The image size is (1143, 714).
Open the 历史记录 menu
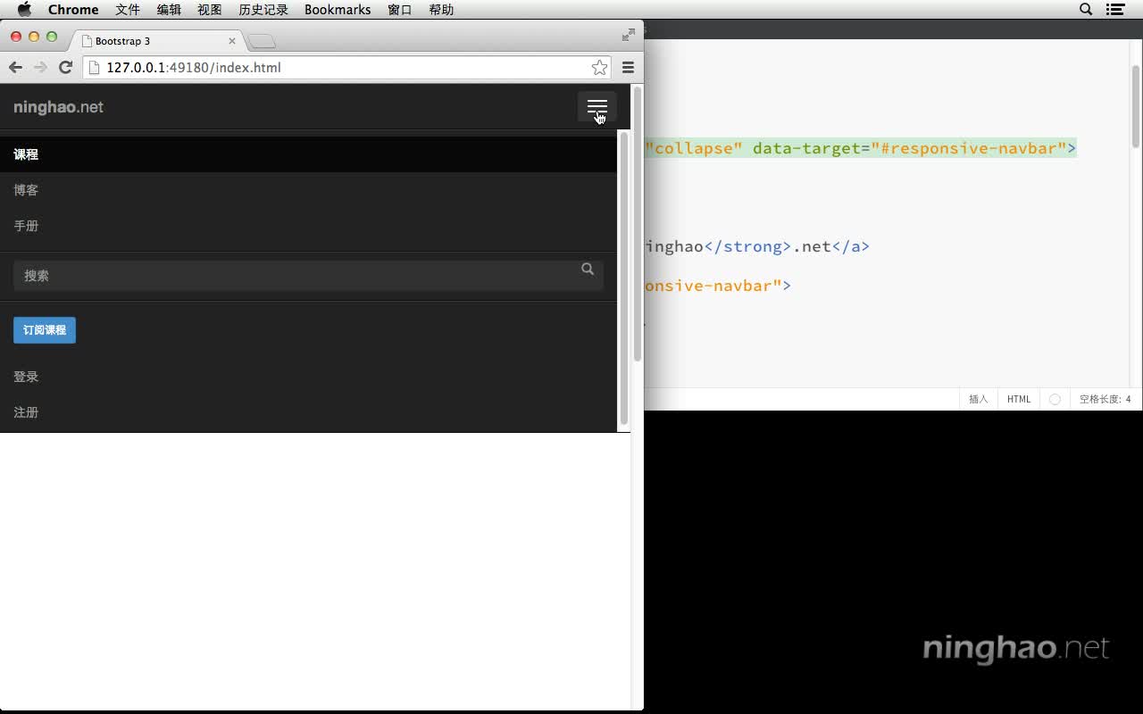(x=263, y=10)
